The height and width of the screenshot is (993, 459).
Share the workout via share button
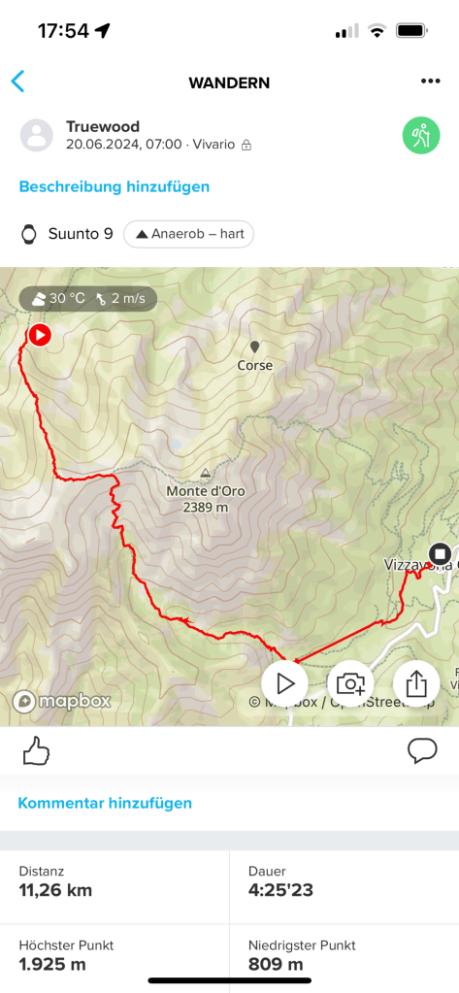point(416,683)
